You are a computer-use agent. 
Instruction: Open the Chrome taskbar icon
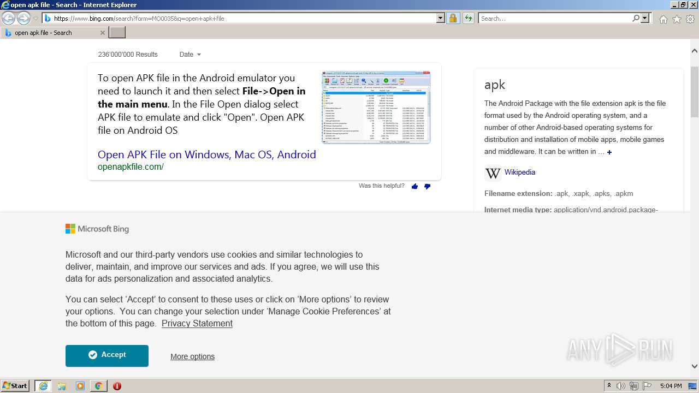[98, 386]
